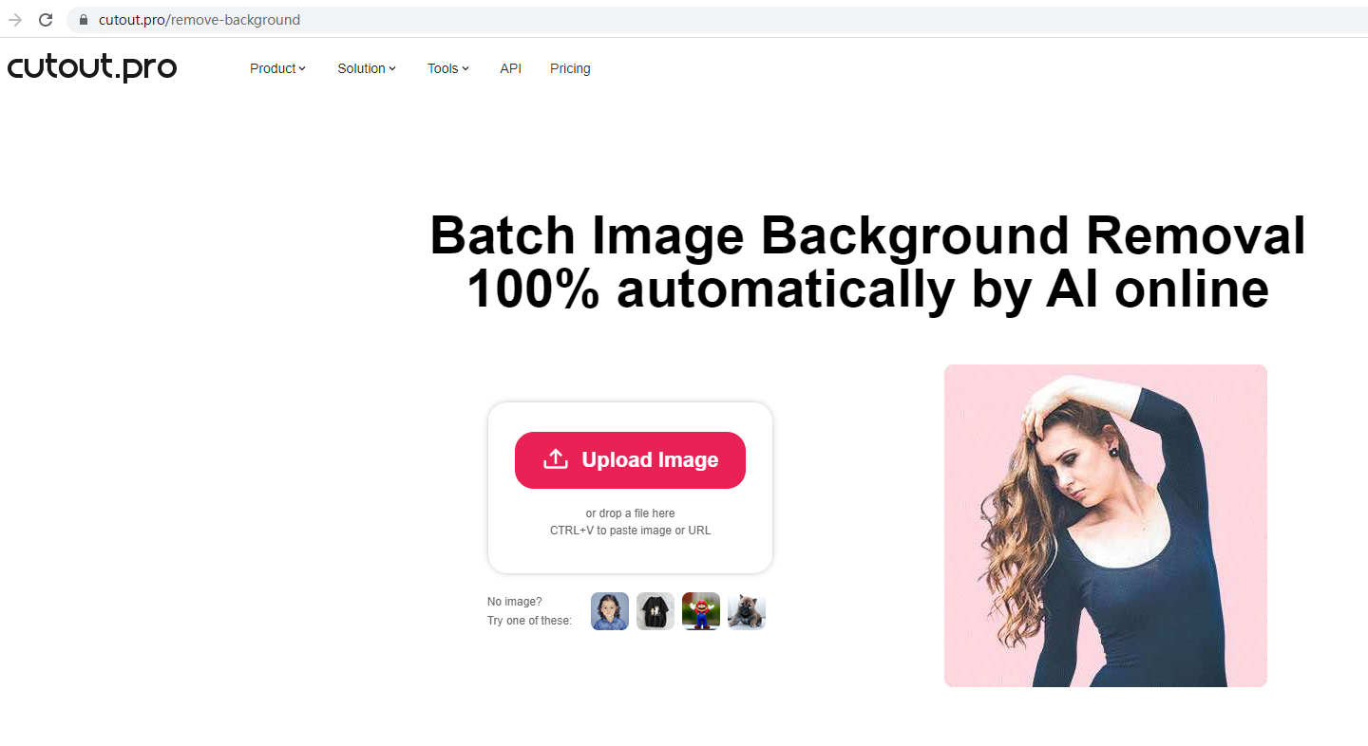Viewport: 1368px width, 746px height.
Task: Select the puppy sample image
Action: click(746, 611)
